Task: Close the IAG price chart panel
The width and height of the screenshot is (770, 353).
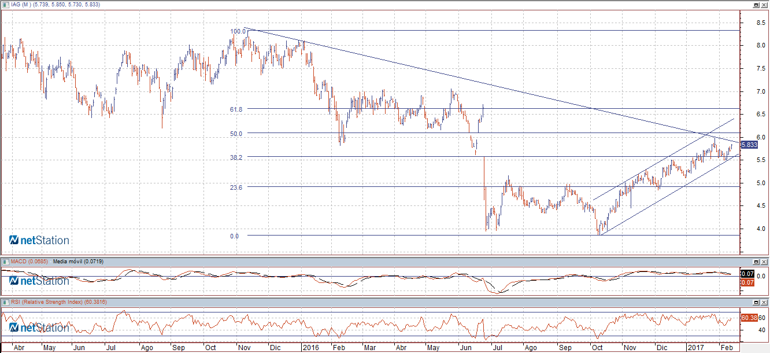Action: point(764,5)
